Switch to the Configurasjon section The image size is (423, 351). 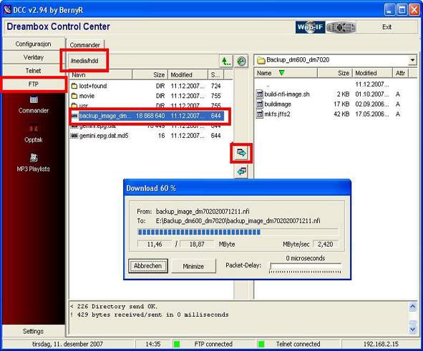tap(33, 44)
